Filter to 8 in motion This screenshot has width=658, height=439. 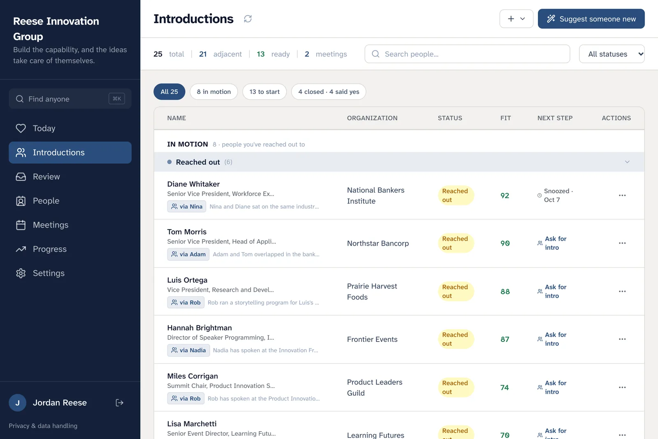point(214,92)
